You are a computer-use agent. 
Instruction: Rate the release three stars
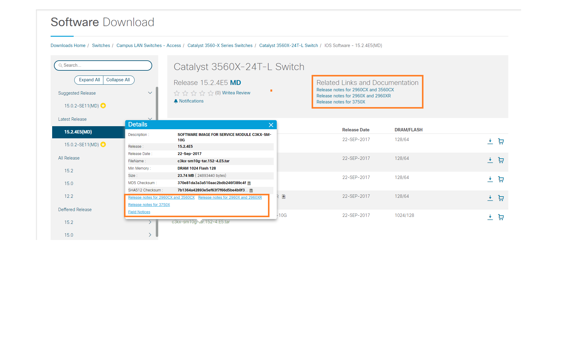click(194, 93)
